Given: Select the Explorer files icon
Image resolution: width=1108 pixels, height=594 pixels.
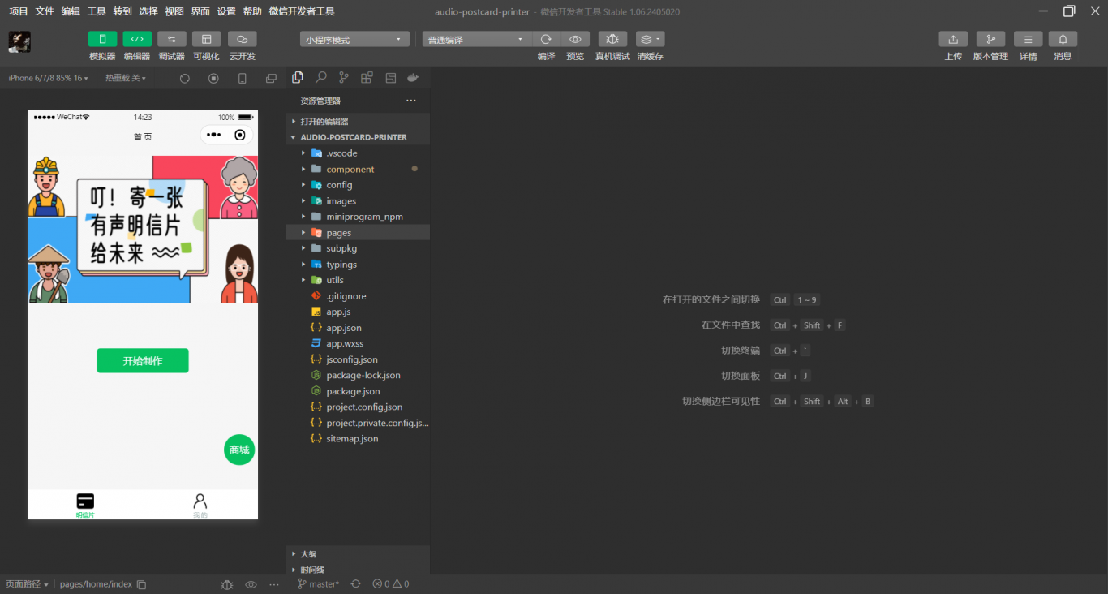Looking at the screenshot, I should [298, 78].
